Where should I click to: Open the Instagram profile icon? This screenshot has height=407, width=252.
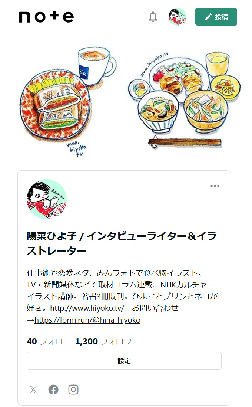coord(73,390)
